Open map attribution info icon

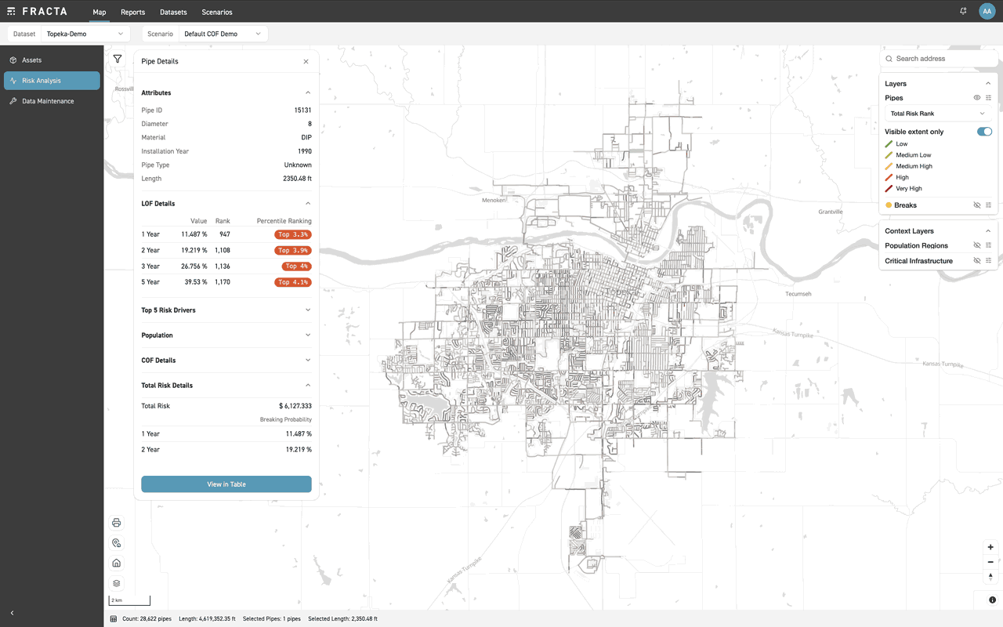point(992,600)
